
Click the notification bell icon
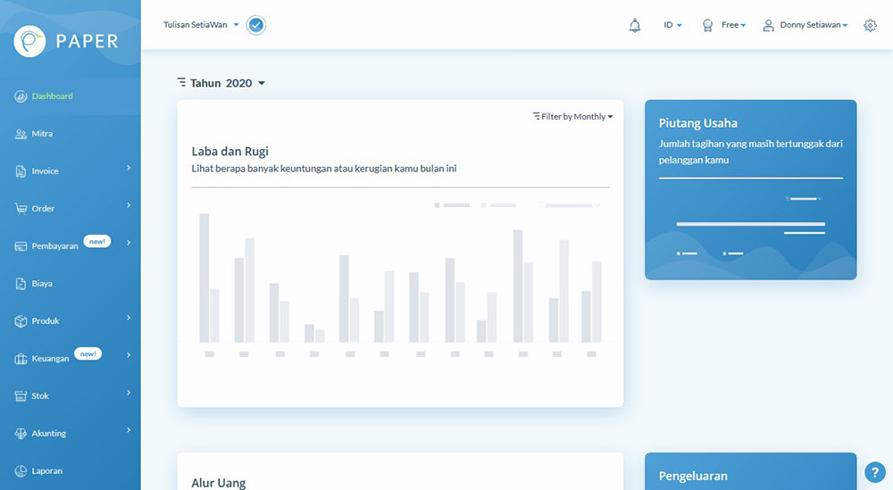point(635,25)
